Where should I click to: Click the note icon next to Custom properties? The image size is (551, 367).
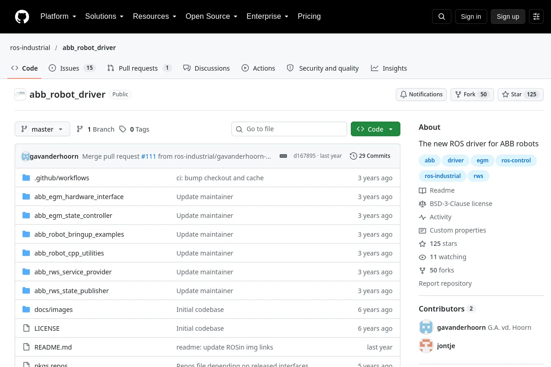(422, 230)
